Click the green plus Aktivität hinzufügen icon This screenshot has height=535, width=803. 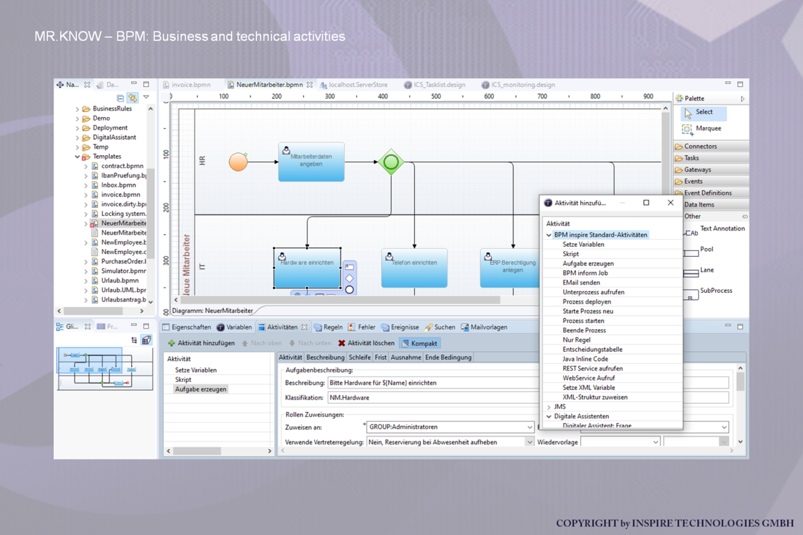pos(171,343)
